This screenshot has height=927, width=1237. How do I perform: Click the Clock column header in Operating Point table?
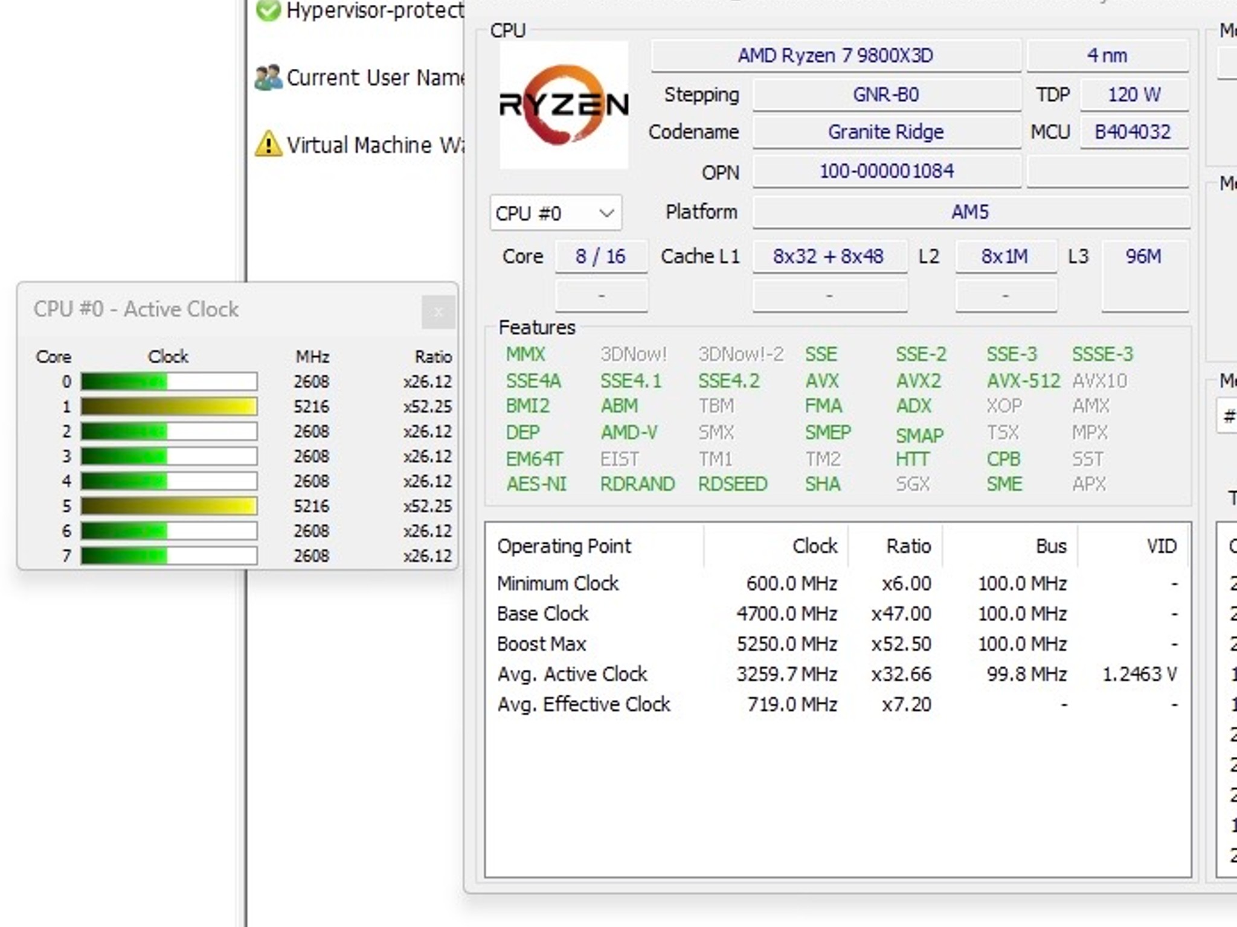(x=776, y=546)
